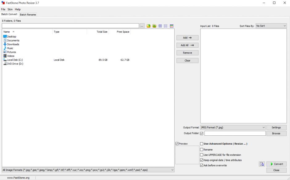Click the output folder path field
This screenshot has height=180, width=290.
click(x=235, y=133)
